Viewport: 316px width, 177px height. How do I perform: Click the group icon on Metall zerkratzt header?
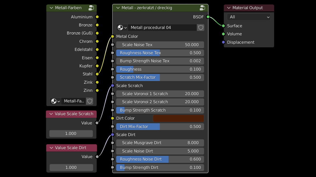pyautogui.click(x=203, y=8)
